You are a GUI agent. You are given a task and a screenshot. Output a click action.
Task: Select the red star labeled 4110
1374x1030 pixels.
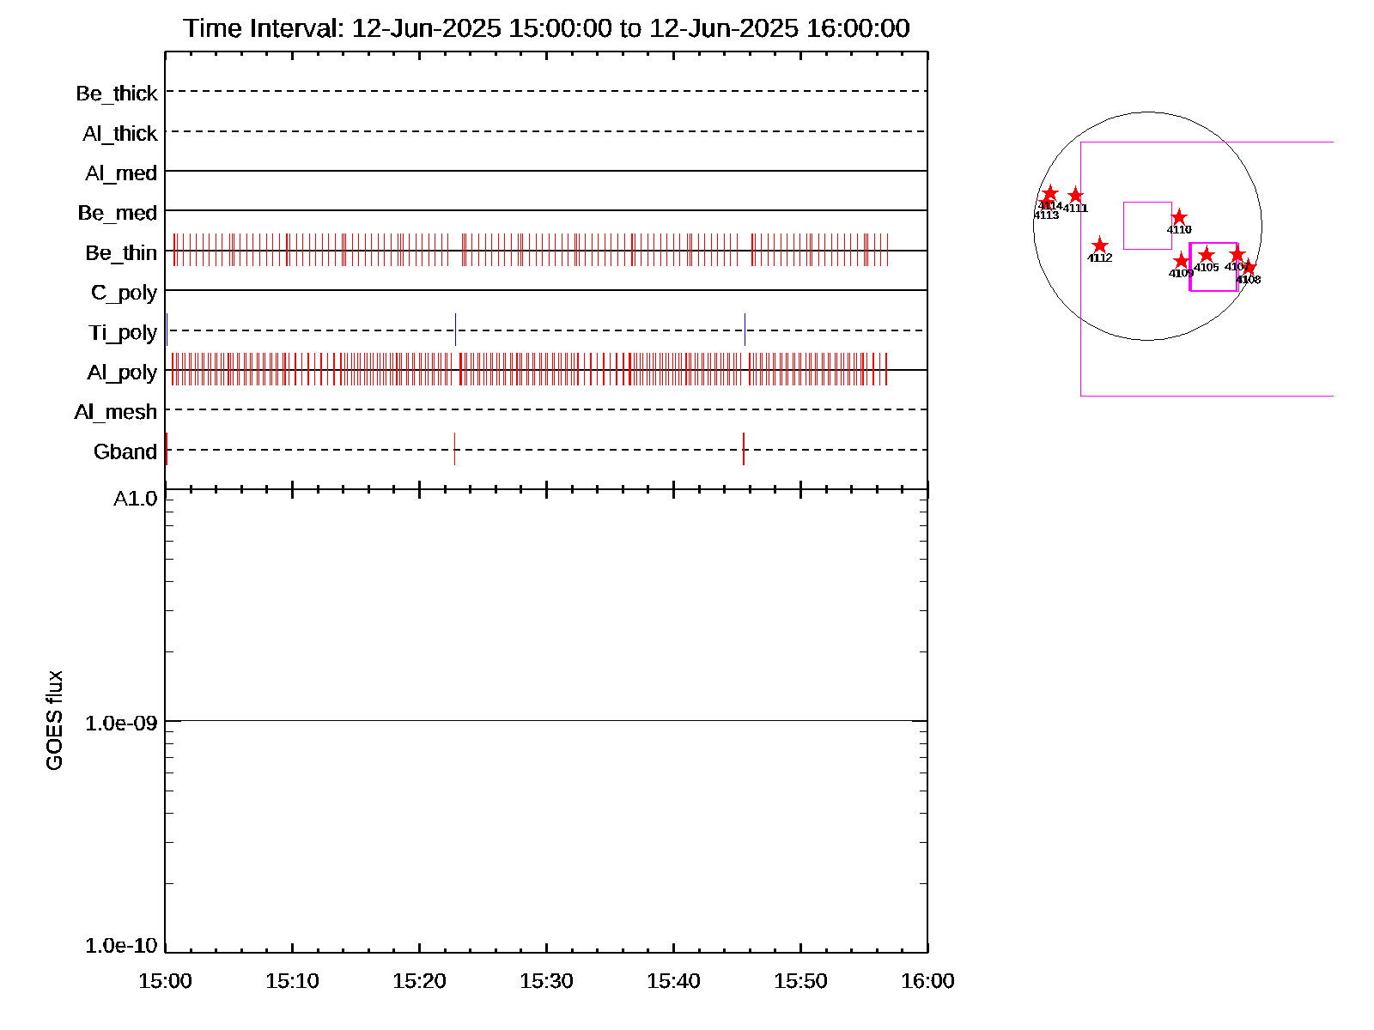[1179, 217]
